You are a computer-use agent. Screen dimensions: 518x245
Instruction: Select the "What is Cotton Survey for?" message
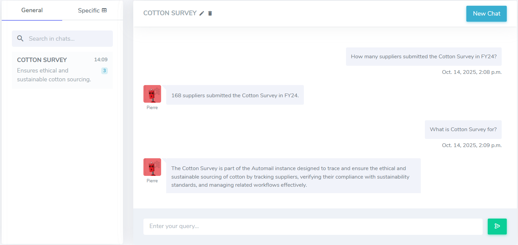click(x=463, y=129)
